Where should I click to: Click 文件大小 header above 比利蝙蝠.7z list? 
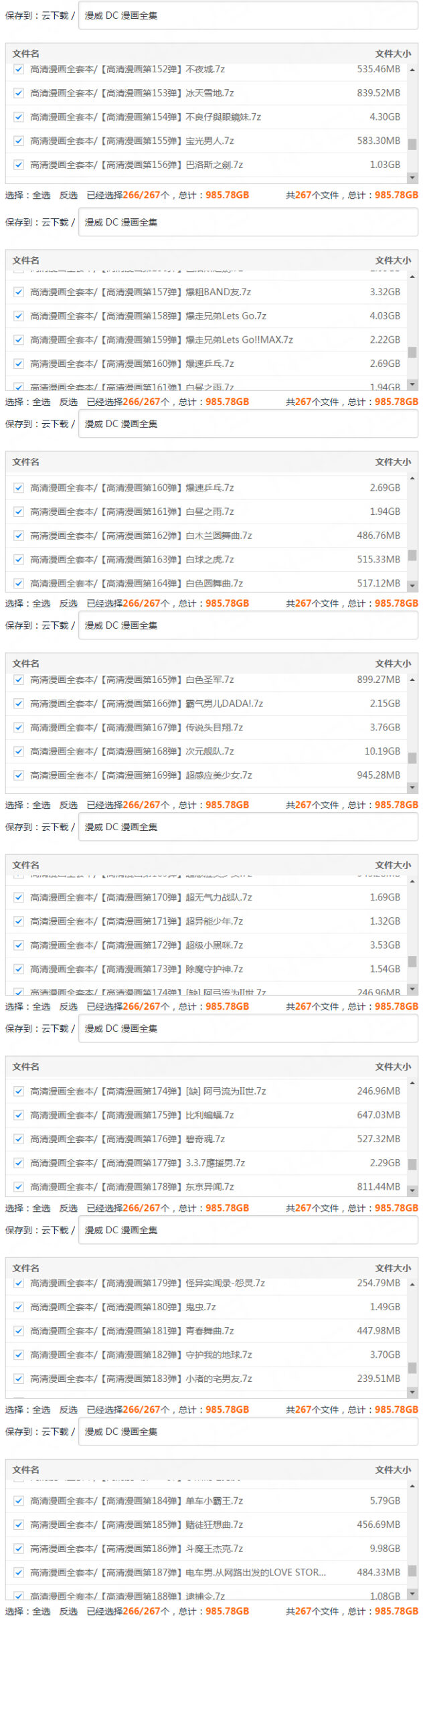(x=393, y=1067)
